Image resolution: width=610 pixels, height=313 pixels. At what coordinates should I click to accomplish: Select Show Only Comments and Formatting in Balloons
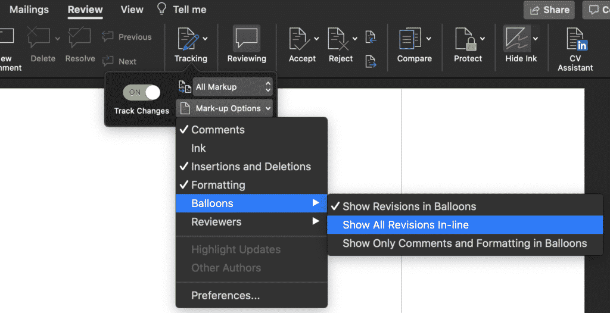(x=465, y=243)
